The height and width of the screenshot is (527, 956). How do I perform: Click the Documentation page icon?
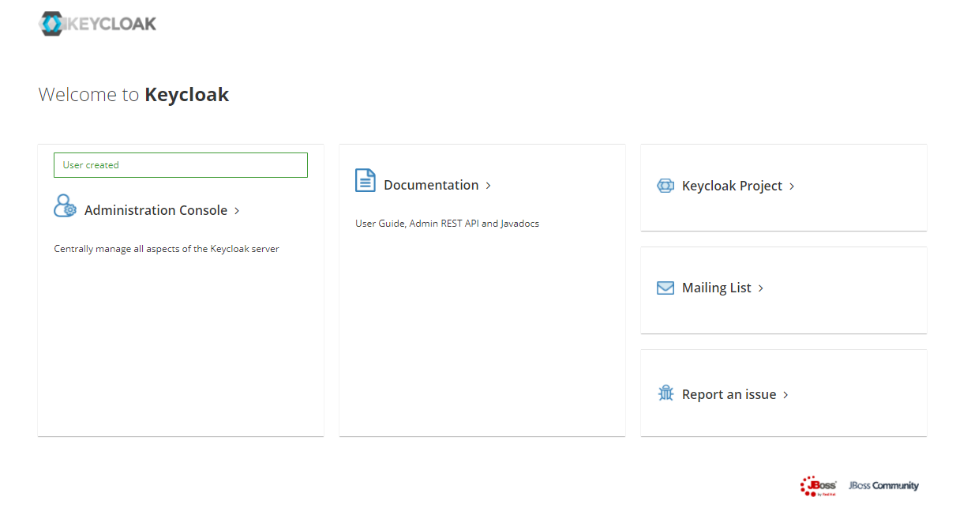(365, 180)
